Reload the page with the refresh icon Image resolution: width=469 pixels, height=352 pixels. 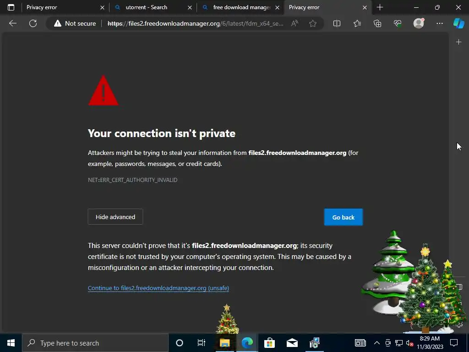point(33,23)
